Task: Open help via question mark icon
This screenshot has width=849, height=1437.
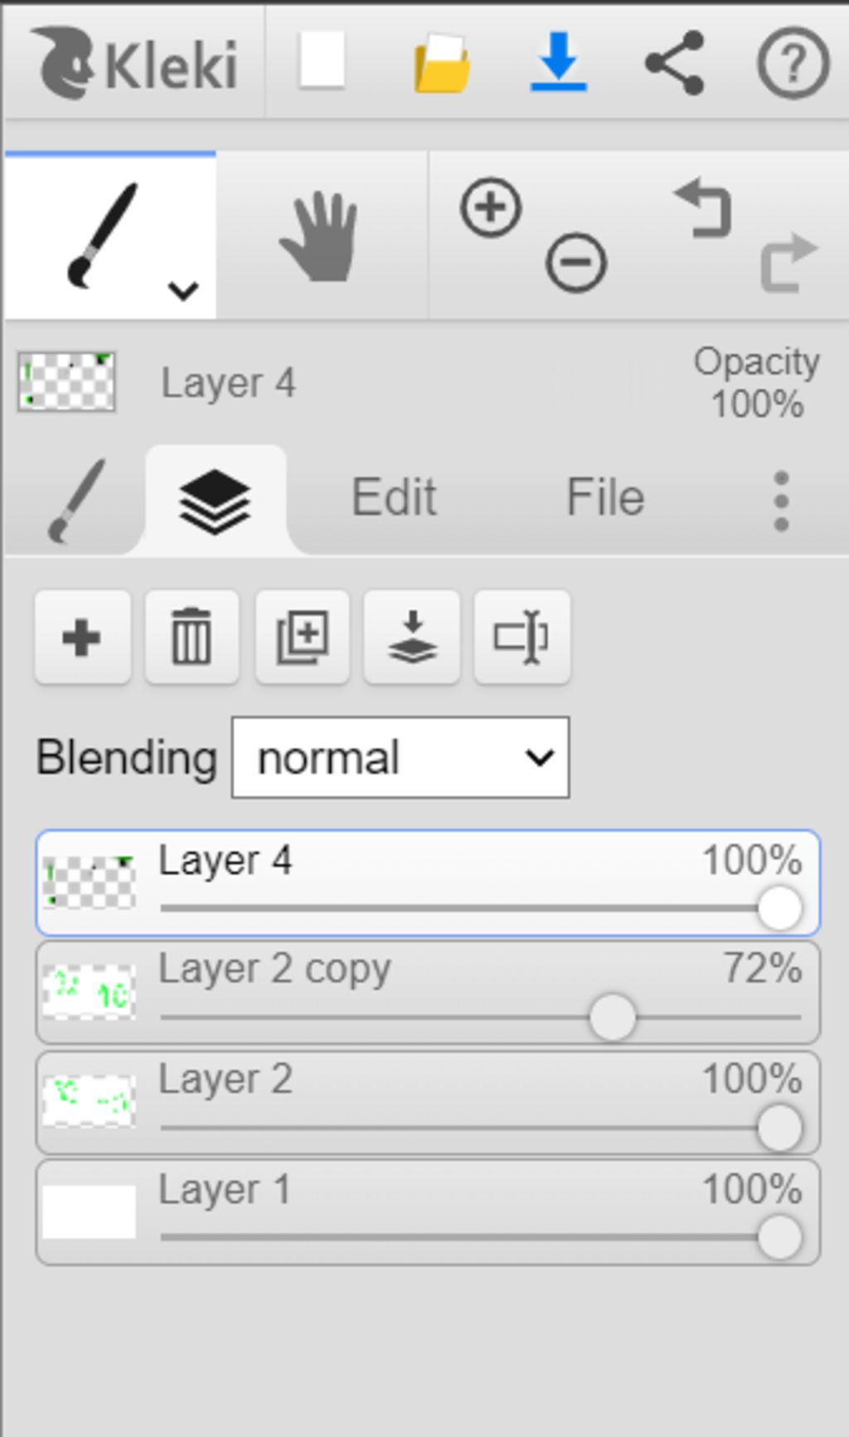Action: pos(793,63)
